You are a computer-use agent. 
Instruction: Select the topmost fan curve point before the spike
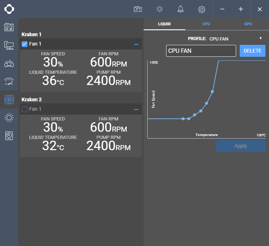click(212, 92)
